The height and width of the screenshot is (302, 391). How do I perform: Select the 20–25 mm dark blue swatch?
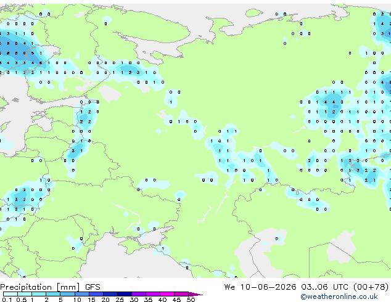110,294
